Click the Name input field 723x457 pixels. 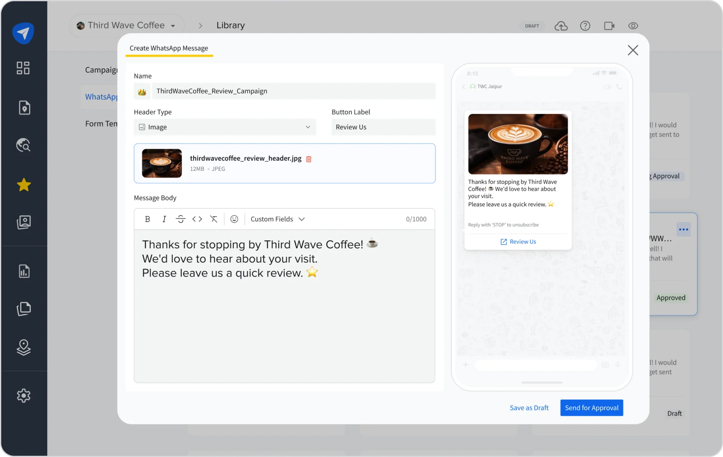pos(294,91)
